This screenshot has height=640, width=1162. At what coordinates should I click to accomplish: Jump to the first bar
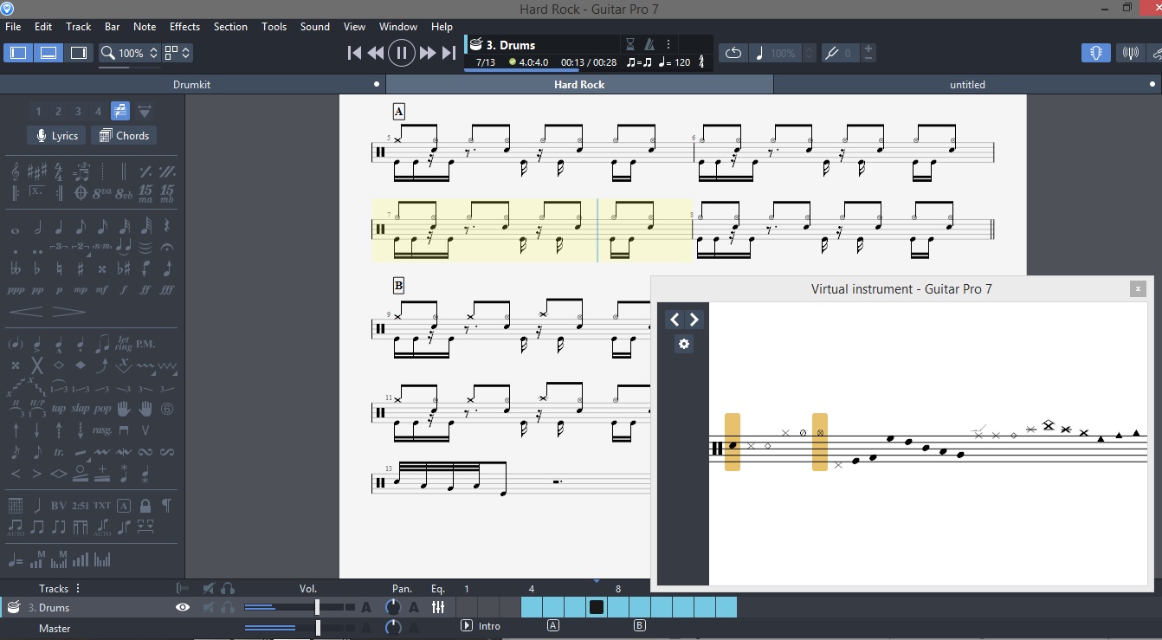coord(354,53)
